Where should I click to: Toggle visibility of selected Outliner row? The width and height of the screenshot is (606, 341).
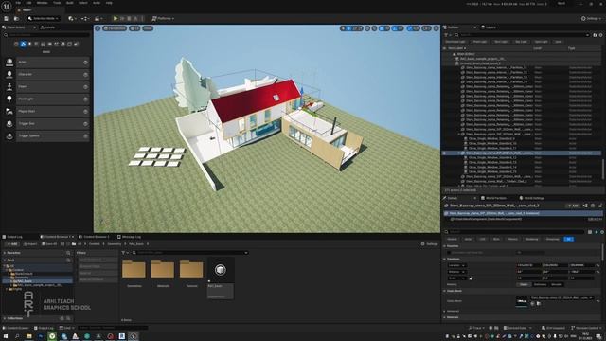(x=444, y=153)
